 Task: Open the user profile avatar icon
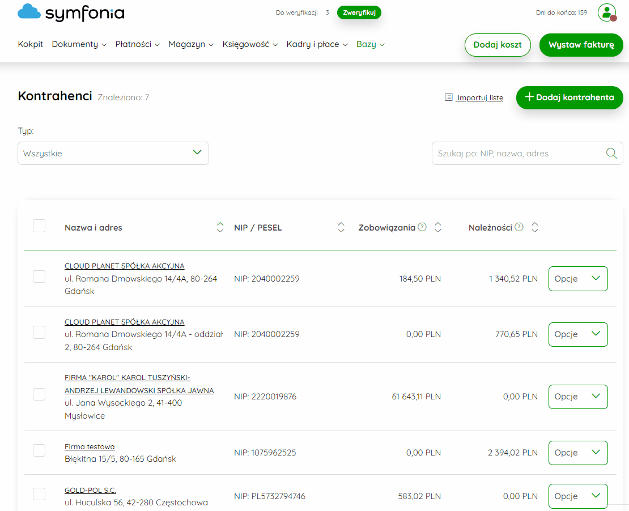click(607, 12)
